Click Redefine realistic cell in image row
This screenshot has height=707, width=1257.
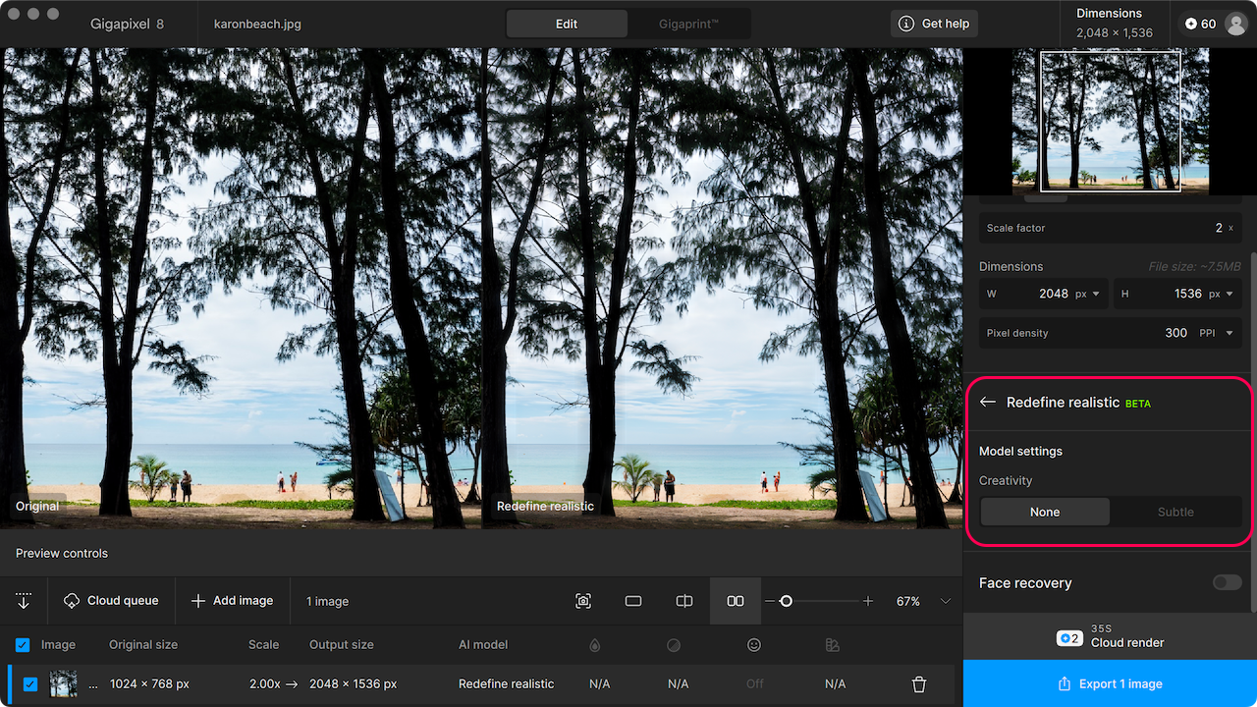(507, 684)
